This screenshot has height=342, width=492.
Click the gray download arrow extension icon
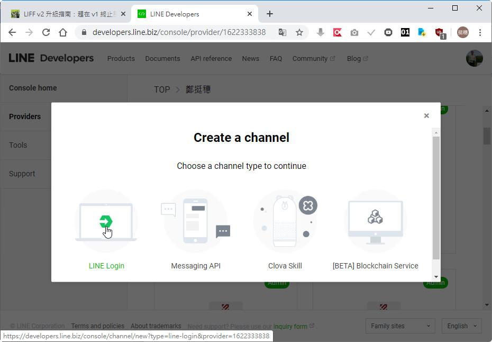point(321,32)
